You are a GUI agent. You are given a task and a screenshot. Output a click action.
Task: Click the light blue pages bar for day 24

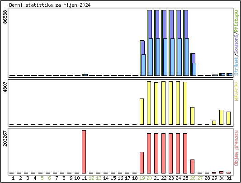coord(180,57)
